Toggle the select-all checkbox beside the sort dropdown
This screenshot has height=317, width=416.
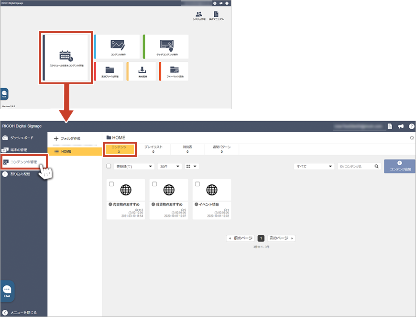point(109,166)
